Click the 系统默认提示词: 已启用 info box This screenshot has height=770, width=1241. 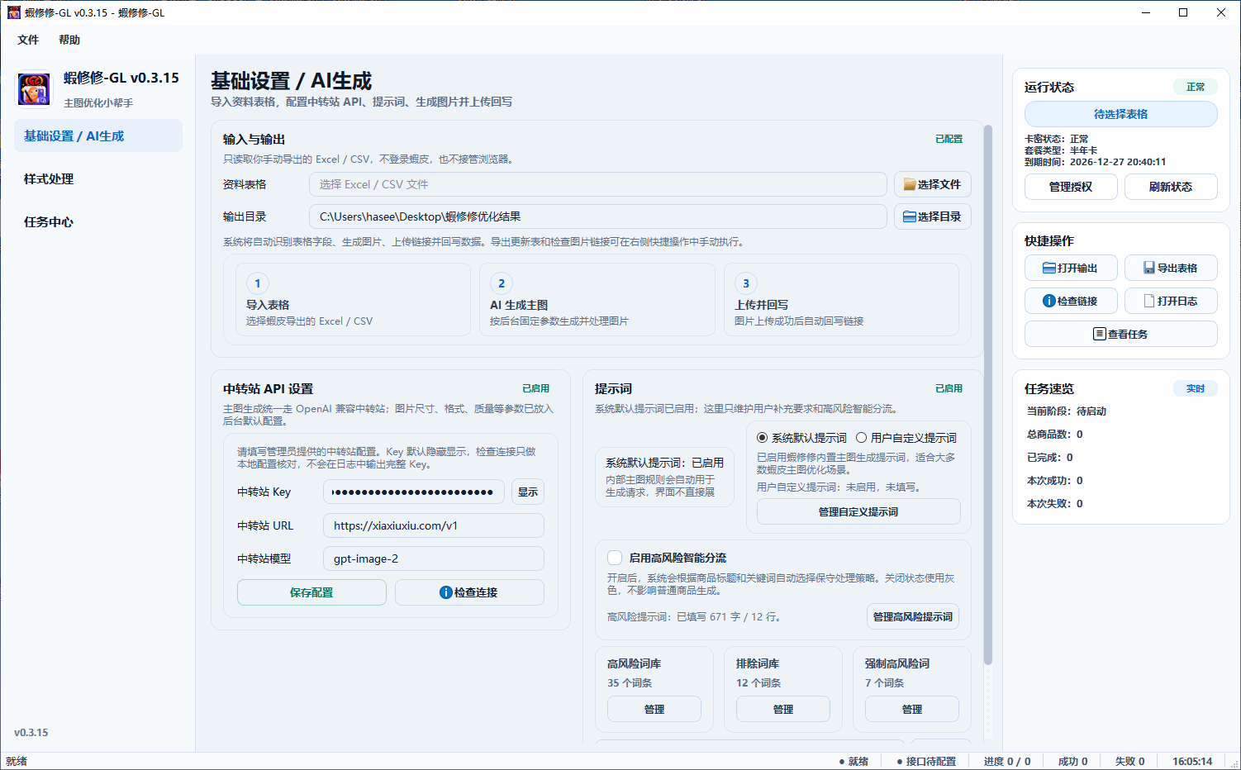(664, 478)
